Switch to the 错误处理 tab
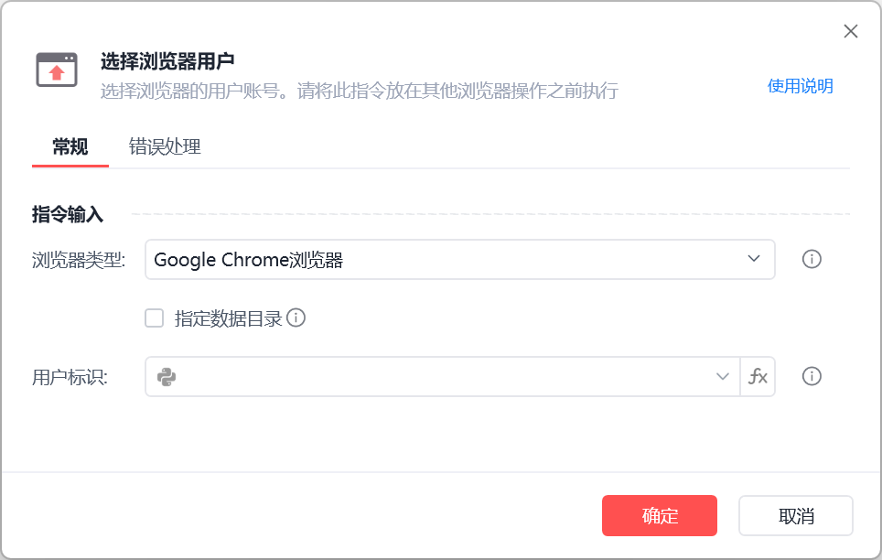The width and height of the screenshot is (882, 560). [x=165, y=146]
